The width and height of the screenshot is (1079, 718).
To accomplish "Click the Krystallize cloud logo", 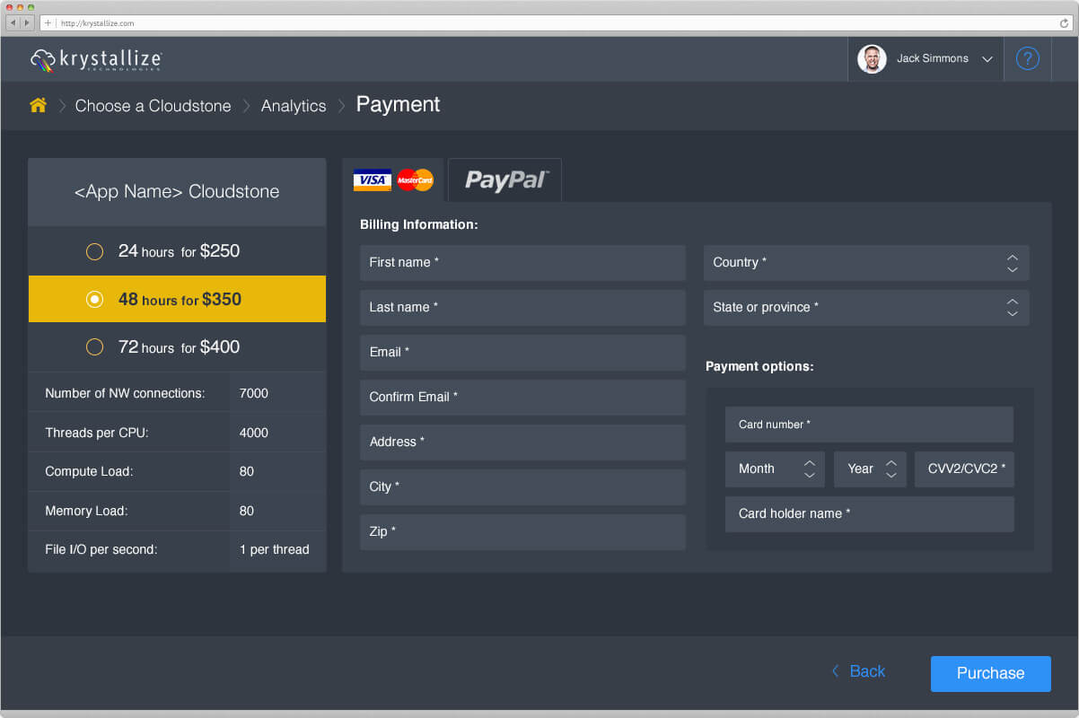I will 43,60.
